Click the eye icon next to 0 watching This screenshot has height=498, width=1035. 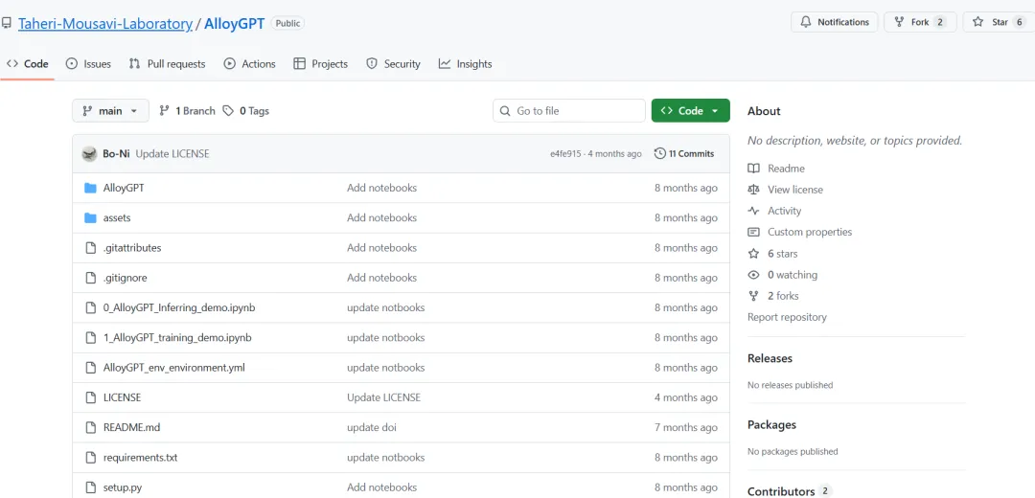(754, 275)
